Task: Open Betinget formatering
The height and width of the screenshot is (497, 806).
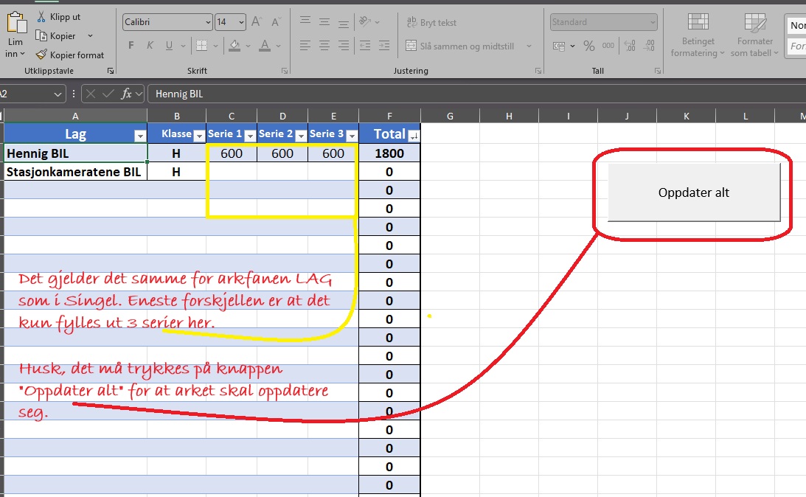Action: (697, 35)
